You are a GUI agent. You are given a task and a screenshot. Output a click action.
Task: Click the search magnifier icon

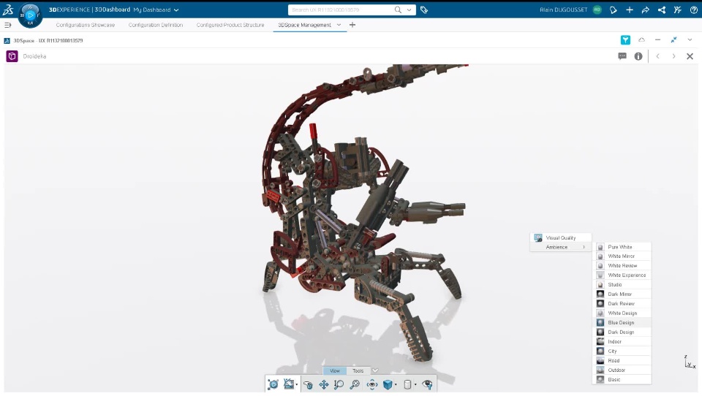pyautogui.click(x=398, y=9)
